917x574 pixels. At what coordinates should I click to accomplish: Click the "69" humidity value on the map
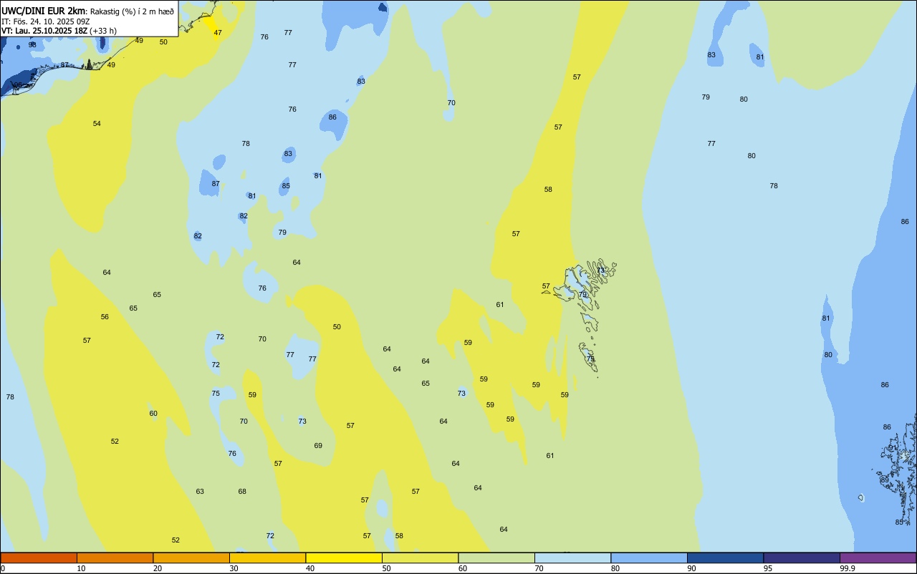pyautogui.click(x=318, y=446)
